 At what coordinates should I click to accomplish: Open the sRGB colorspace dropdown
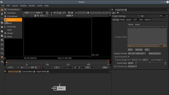point(69,16)
